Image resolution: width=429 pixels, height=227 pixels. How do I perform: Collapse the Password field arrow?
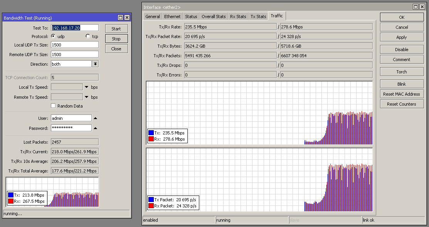pyautogui.click(x=96, y=128)
